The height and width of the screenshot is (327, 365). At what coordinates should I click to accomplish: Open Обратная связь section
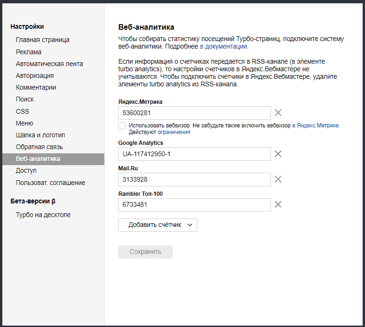[39, 147]
